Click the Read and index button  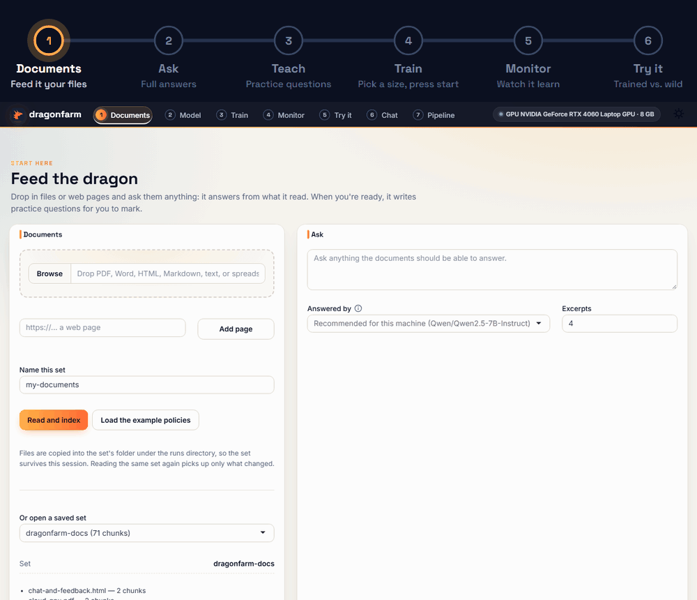(54, 420)
